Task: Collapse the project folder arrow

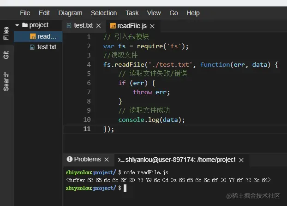Action: click(17, 25)
